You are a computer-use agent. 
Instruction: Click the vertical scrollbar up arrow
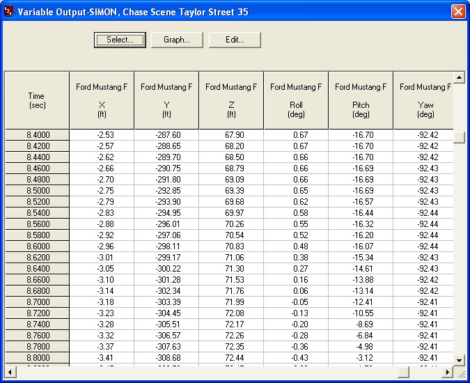tap(459, 77)
